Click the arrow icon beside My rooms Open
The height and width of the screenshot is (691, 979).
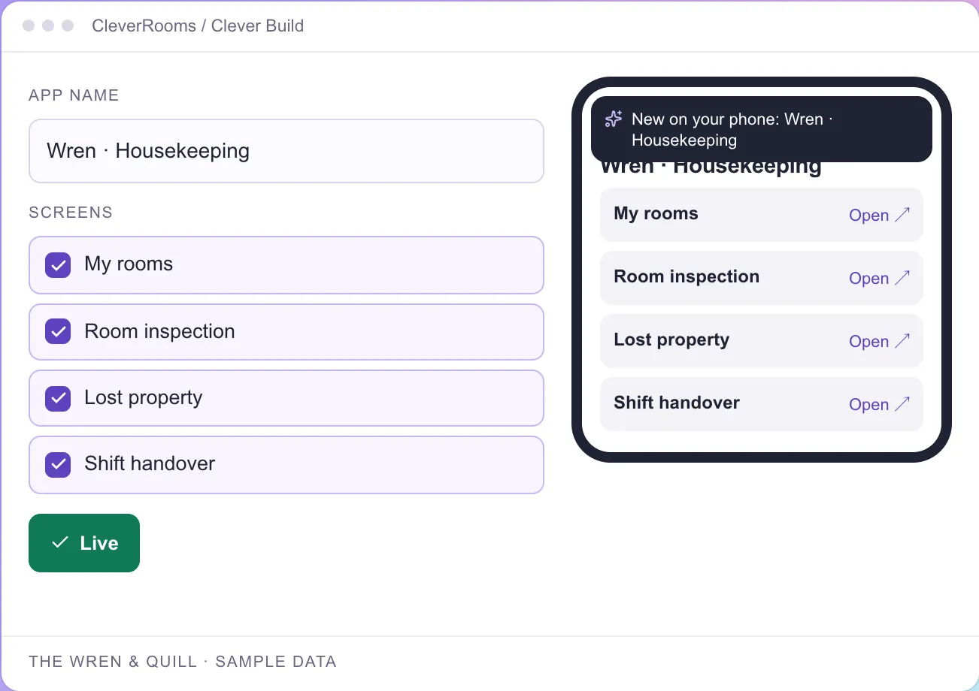[902, 215]
